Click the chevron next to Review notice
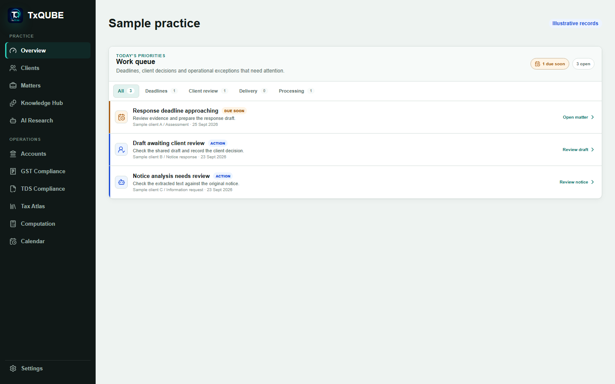Image resolution: width=615 pixels, height=384 pixels. [x=592, y=182]
